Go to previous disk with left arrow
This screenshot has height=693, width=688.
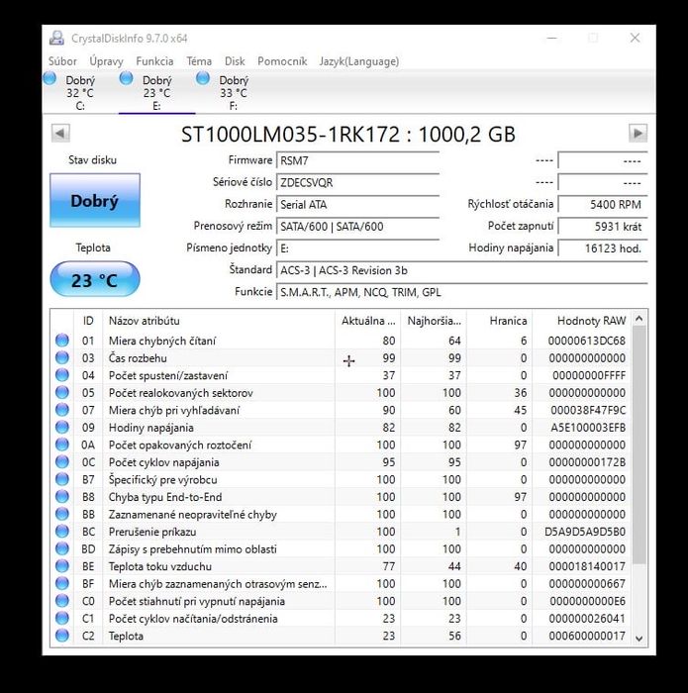60,133
